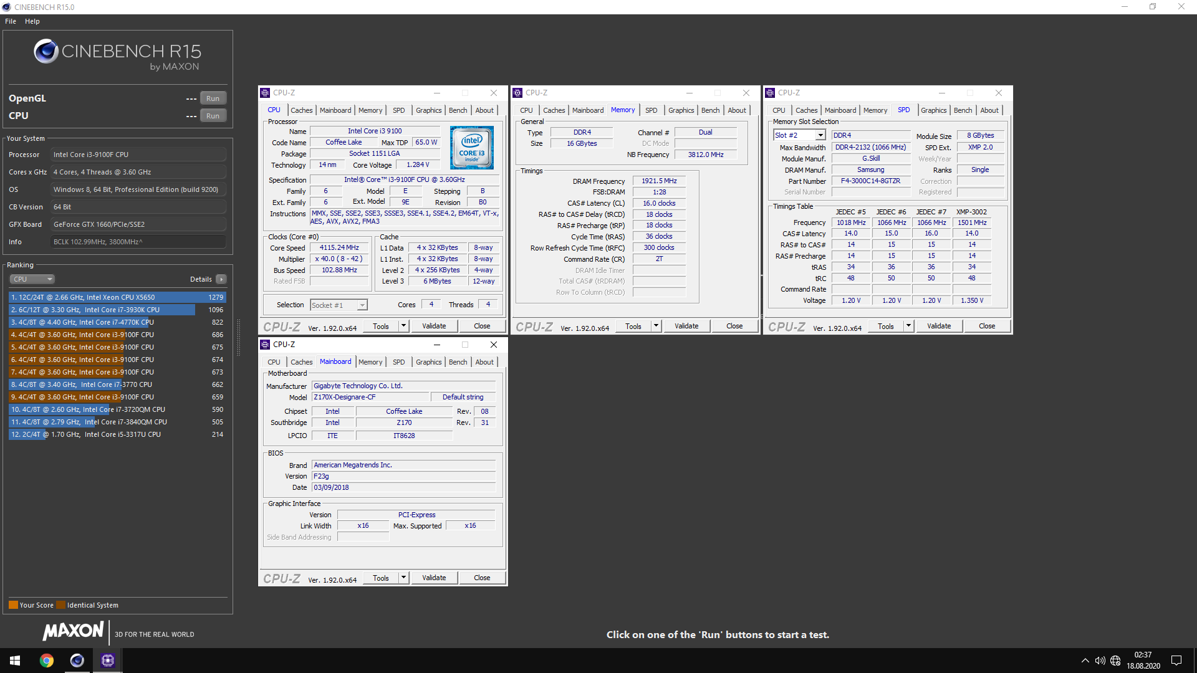Click the NB Frequency value 3812.0 MHz

[706, 155]
